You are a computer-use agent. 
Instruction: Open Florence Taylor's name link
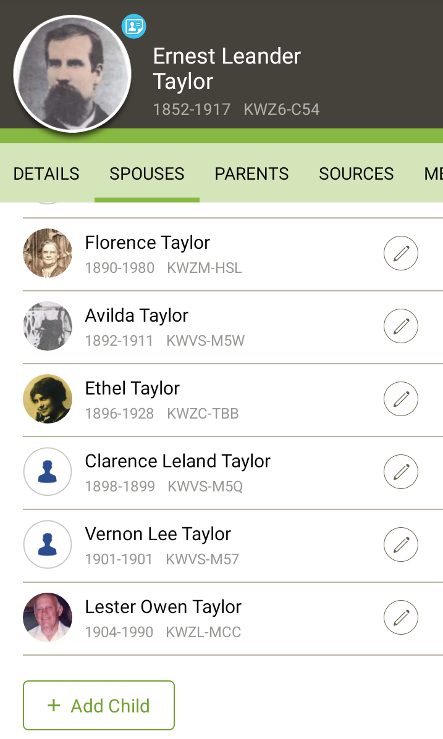[148, 243]
